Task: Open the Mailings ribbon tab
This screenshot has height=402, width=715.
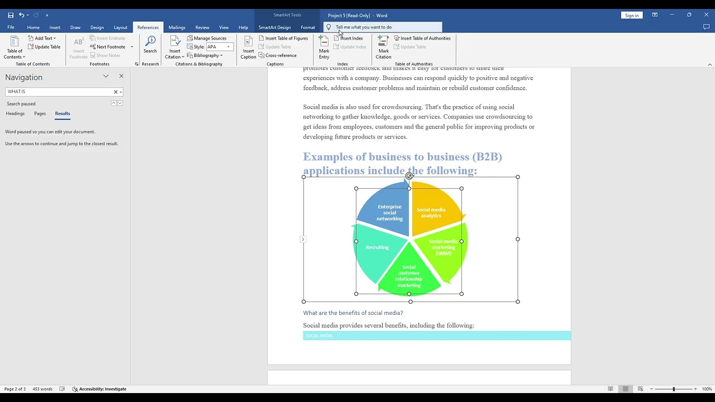Action: [x=177, y=27]
